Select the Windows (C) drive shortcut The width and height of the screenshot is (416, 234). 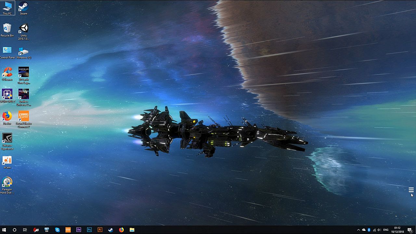[x=24, y=53]
